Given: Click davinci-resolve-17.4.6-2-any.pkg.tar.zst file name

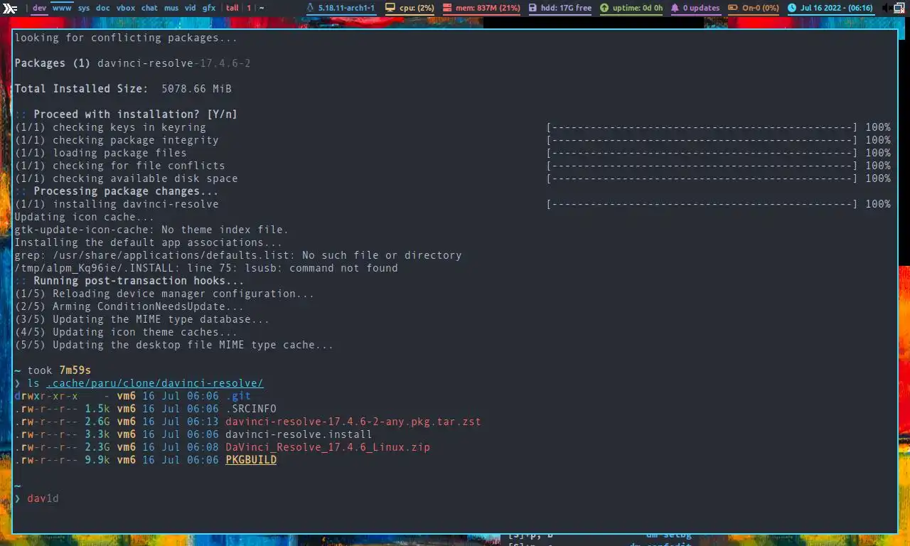Looking at the screenshot, I should (353, 422).
